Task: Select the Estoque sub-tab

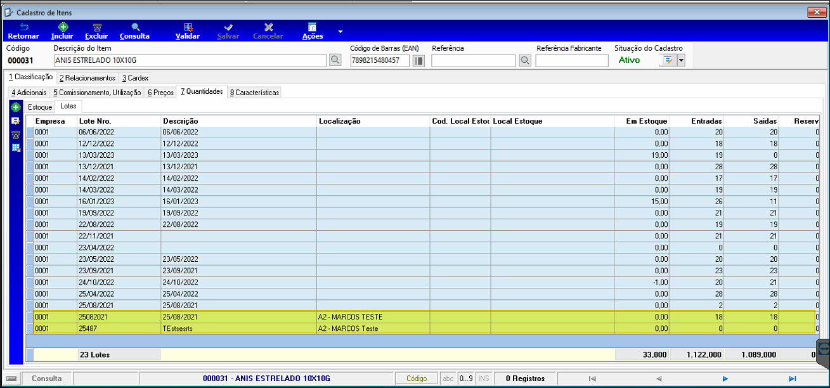Action: tap(40, 107)
